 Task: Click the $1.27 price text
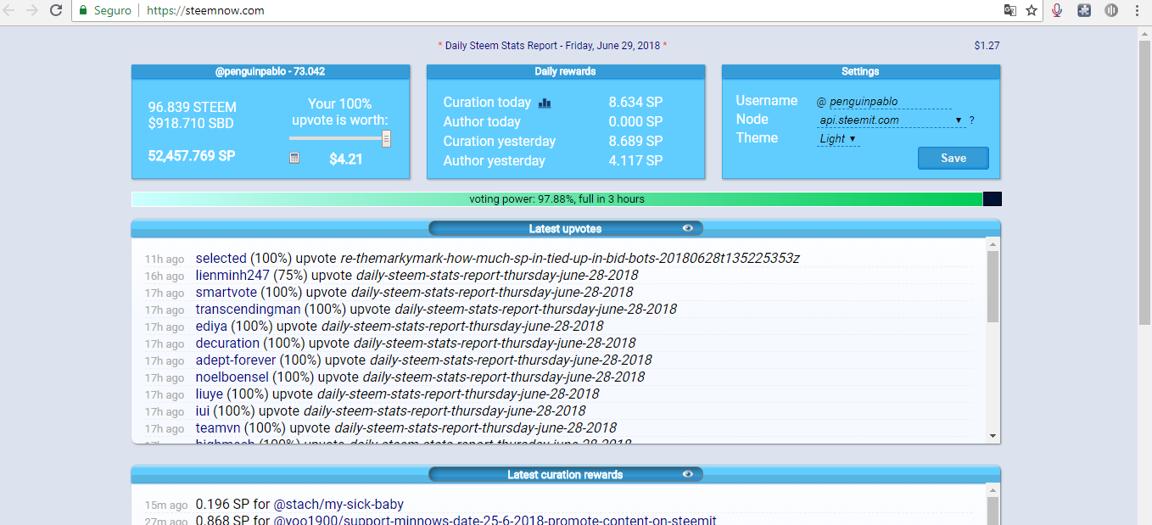tap(987, 46)
